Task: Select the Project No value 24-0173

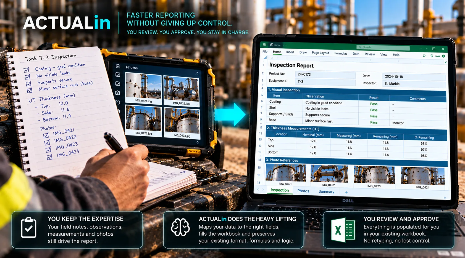Action: tap(325, 75)
